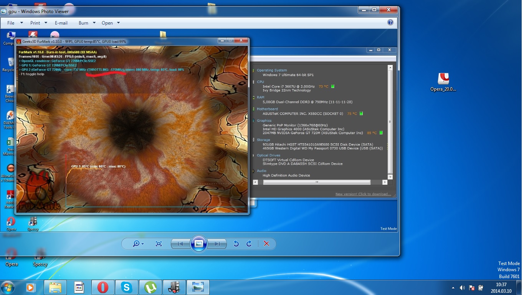Click the 'Storage' heading in pictured Speccy
Viewport: 524px width, 295px height.
point(263,140)
